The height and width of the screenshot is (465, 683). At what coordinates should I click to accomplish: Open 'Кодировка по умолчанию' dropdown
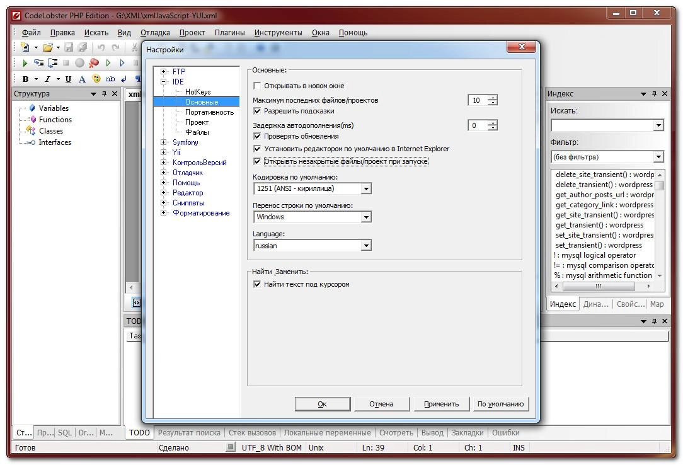tap(366, 189)
